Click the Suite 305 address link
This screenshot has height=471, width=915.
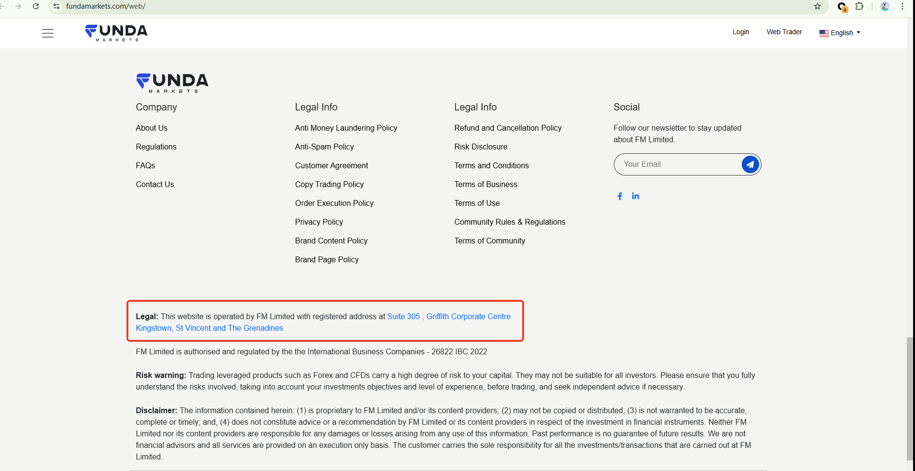(404, 316)
